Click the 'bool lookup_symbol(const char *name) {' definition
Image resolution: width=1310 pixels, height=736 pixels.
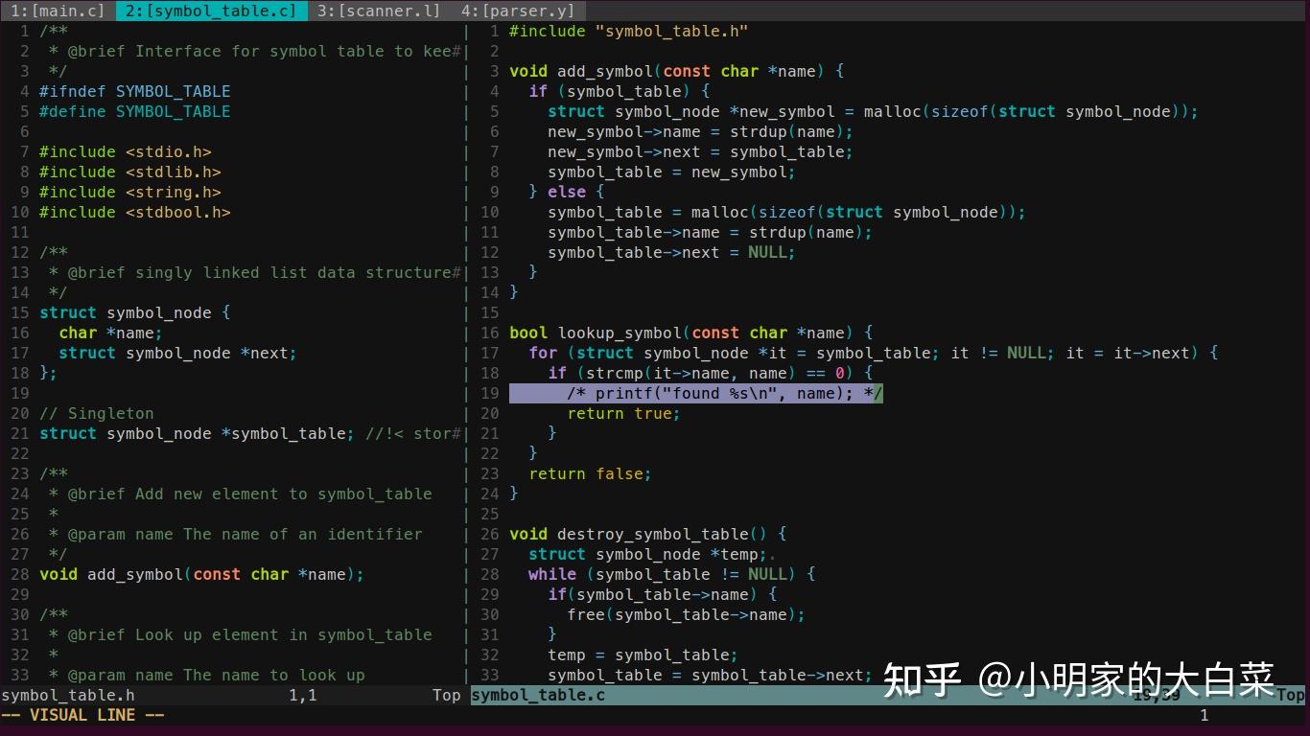[691, 333]
